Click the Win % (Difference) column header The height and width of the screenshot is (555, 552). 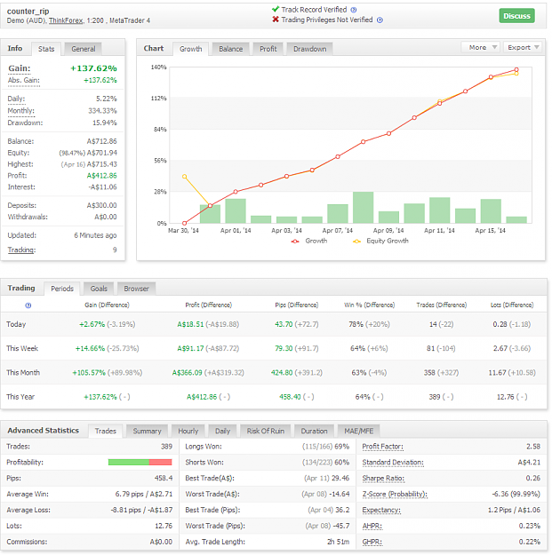(369, 305)
